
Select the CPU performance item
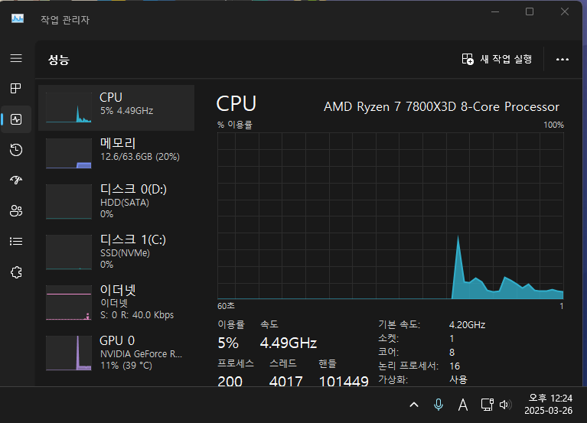pyautogui.click(x=116, y=107)
